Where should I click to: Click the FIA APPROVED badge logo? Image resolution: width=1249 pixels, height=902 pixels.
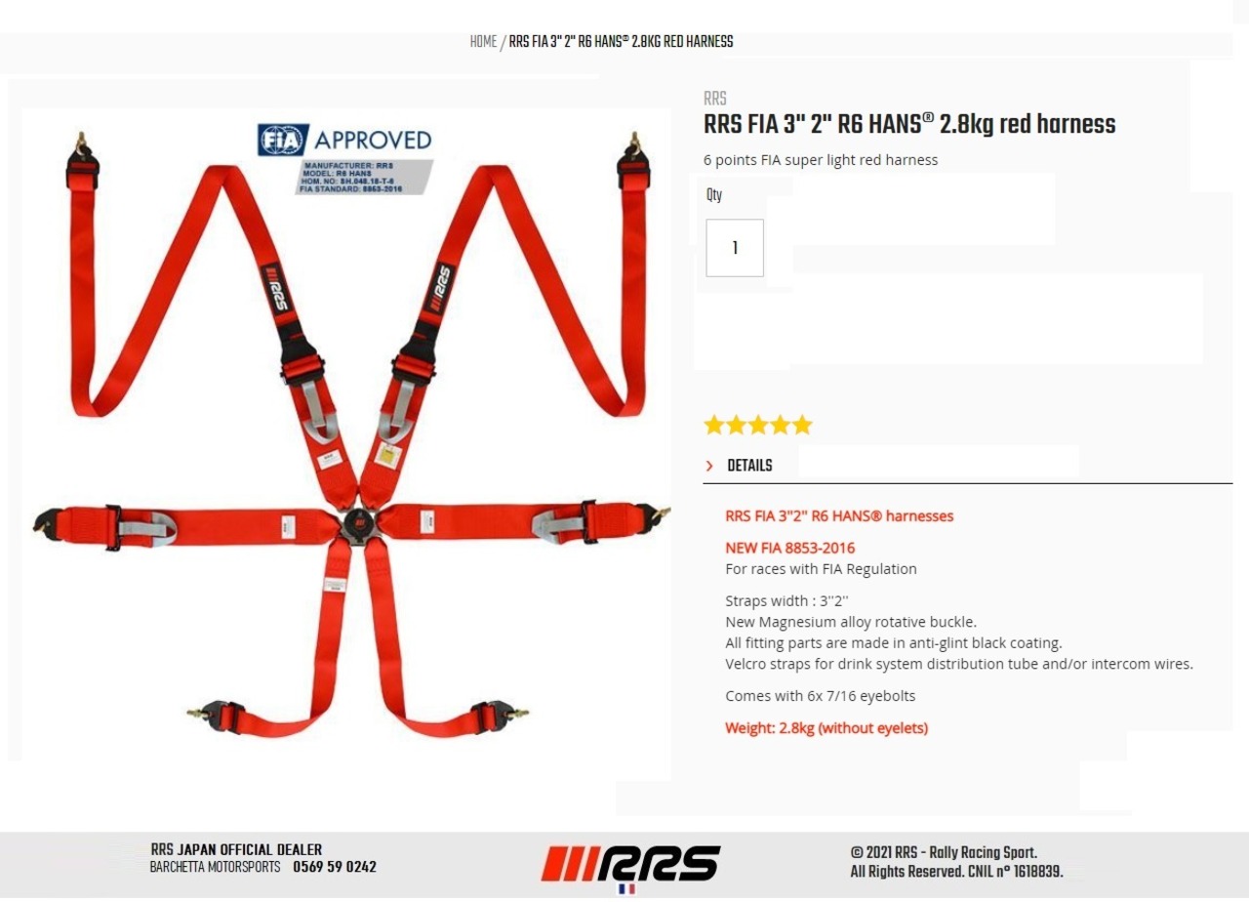[x=344, y=140]
